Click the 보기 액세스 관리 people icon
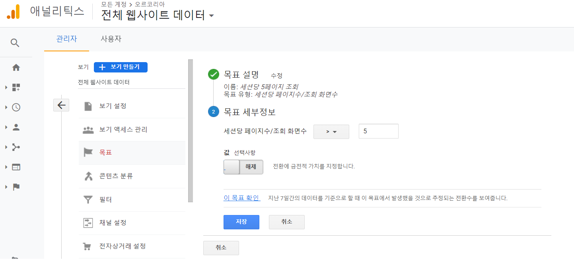 coord(88,130)
